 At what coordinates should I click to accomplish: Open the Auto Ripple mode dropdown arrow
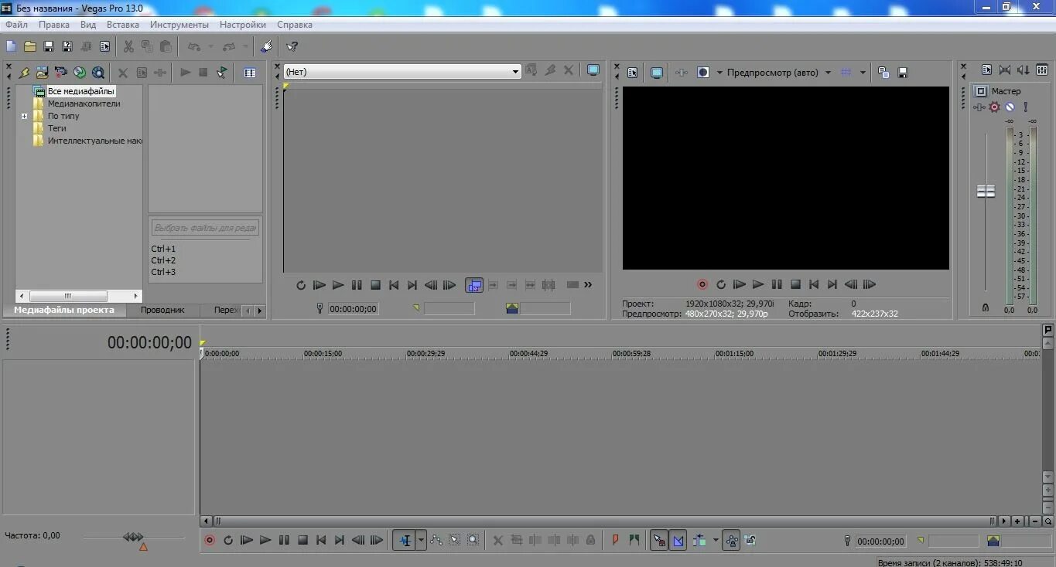coord(716,541)
